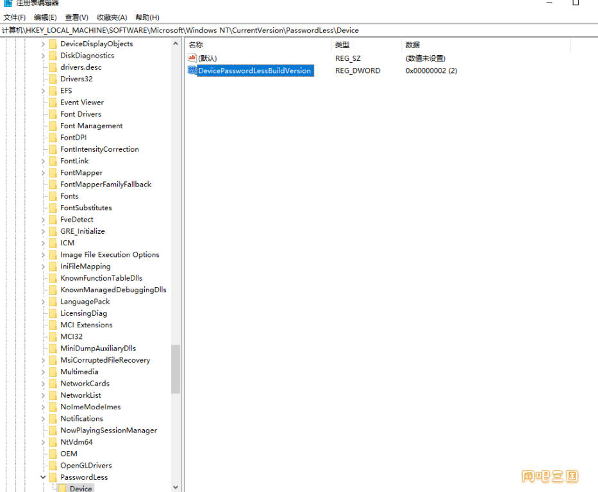Click the folder icon beside Drivers32
The height and width of the screenshot is (492, 598).
[x=53, y=79]
